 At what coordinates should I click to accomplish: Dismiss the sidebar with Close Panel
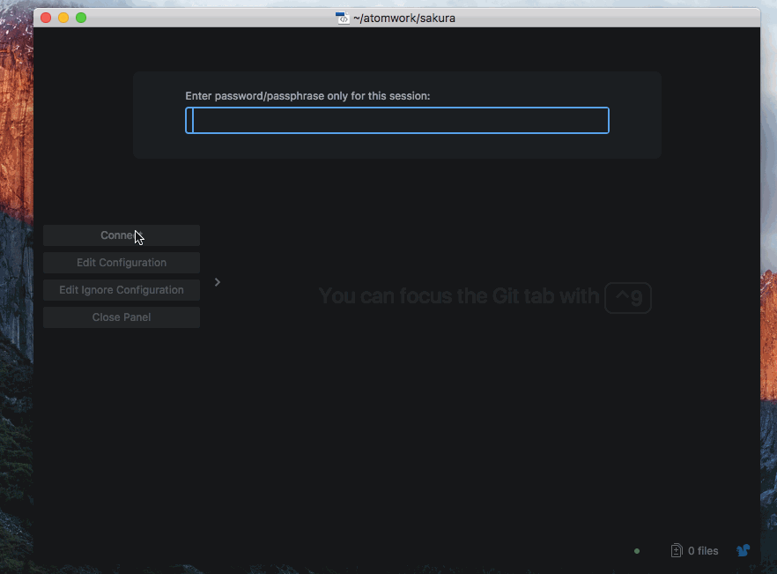point(122,317)
